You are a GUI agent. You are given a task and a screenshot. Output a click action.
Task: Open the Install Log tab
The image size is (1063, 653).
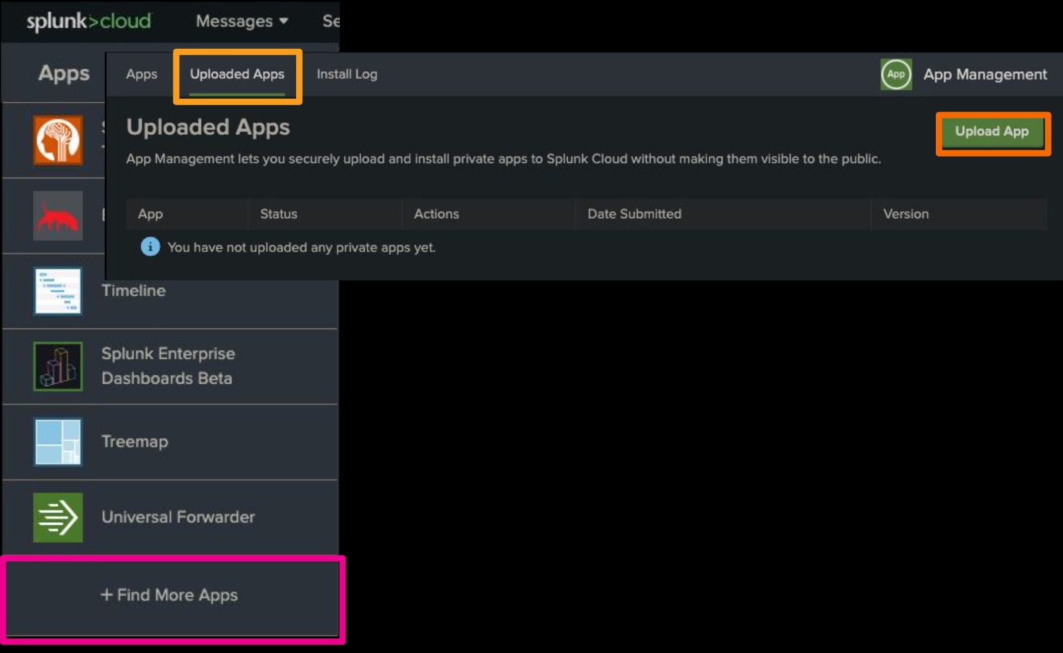[347, 74]
